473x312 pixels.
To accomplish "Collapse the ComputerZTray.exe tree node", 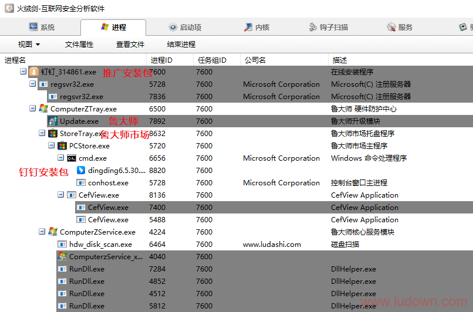I will tap(33, 108).
